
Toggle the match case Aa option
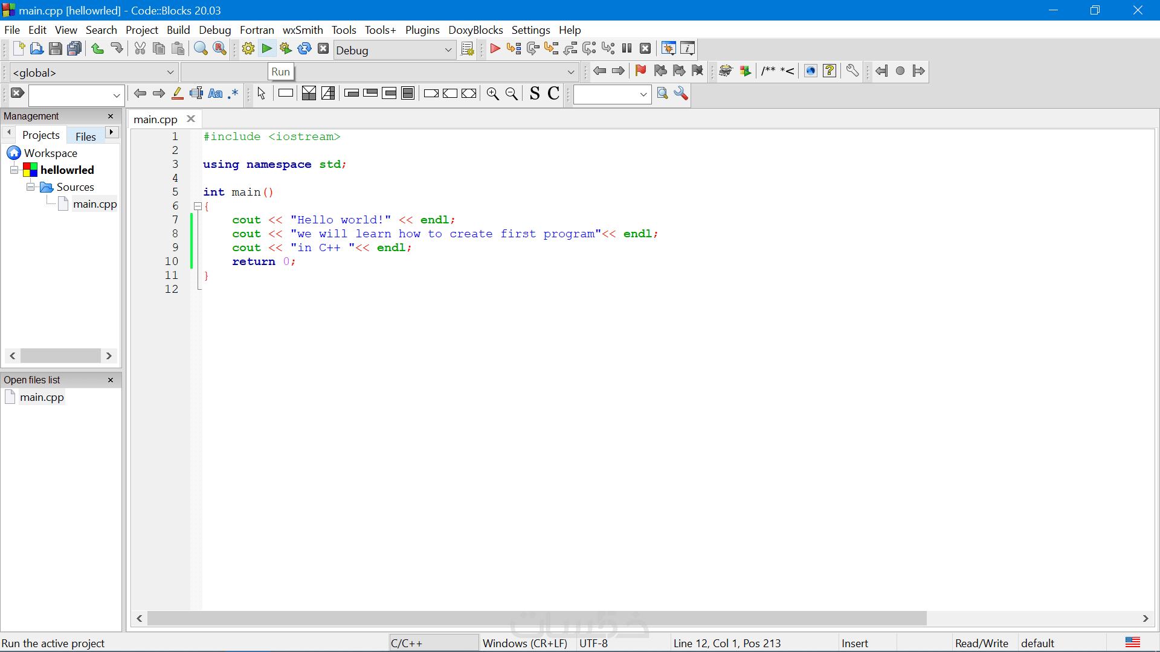pyautogui.click(x=215, y=94)
